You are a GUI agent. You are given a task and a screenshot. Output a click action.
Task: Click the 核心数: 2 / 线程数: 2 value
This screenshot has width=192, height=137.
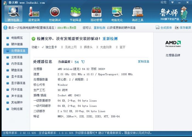point(73,80)
